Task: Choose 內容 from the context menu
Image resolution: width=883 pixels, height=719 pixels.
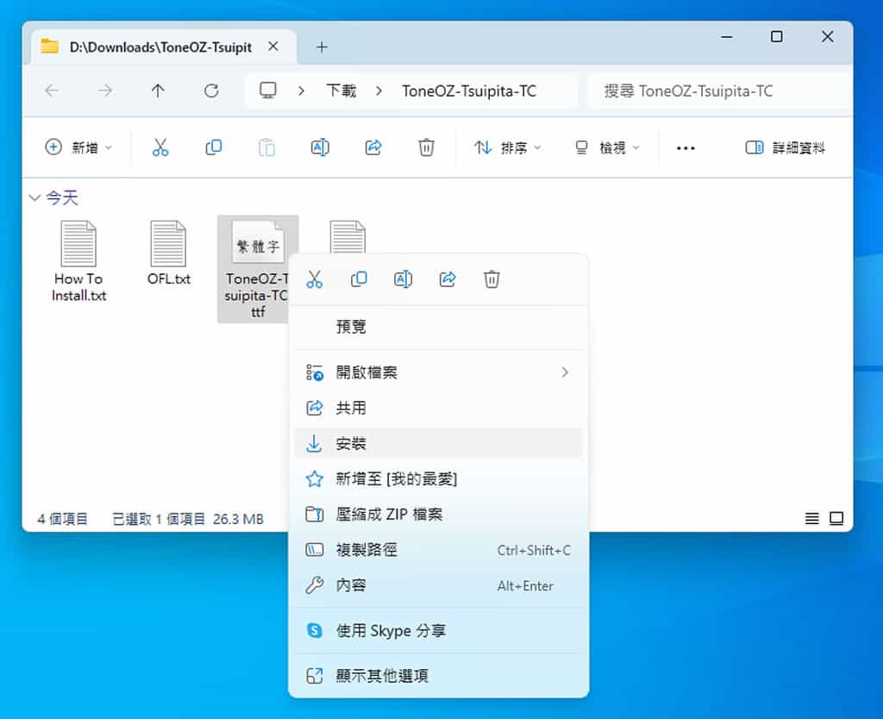Action: coord(439,585)
